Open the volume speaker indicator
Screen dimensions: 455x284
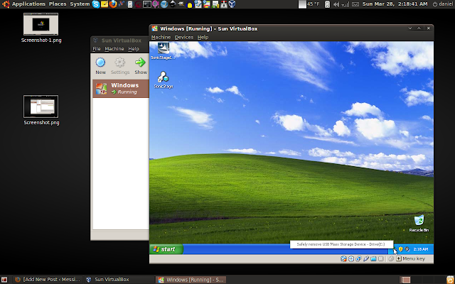pos(336,4)
